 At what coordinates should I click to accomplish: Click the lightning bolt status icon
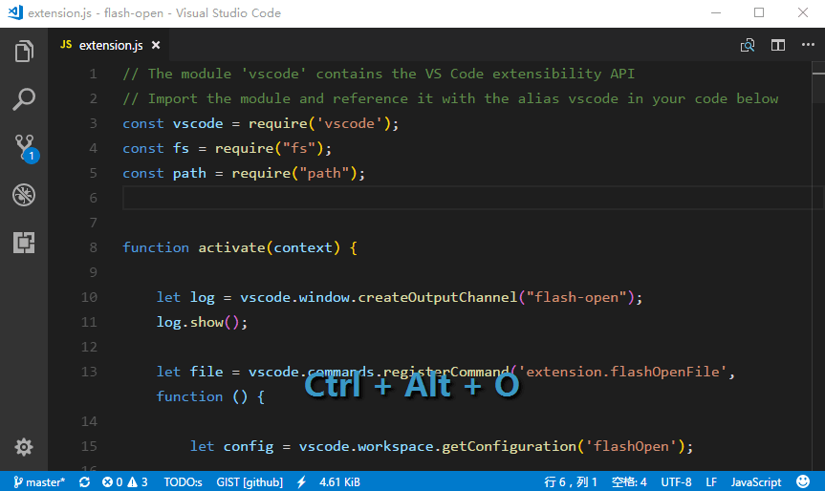coord(301,482)
